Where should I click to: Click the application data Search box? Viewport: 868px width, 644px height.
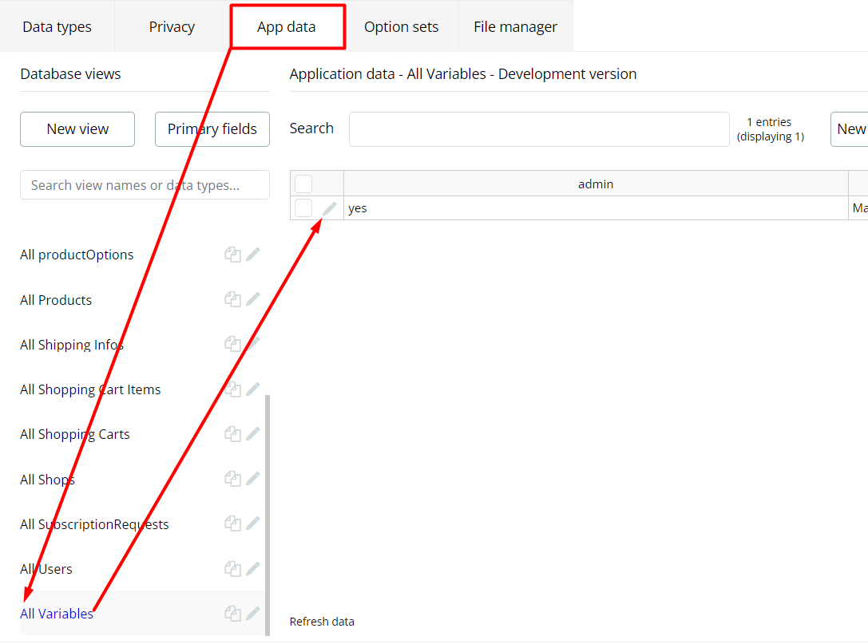point(539,129)
